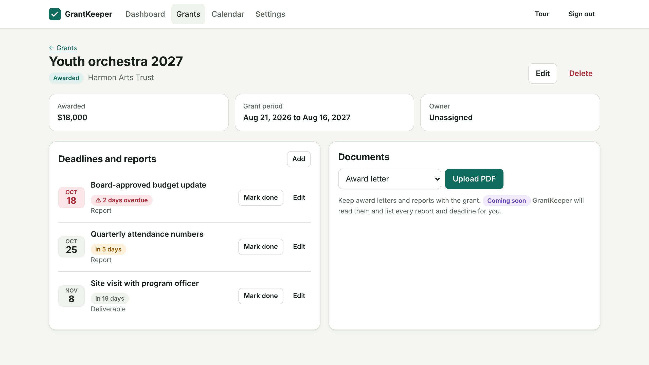Click the GrantKeeper checkmark logo icon
The height and width of the screenshot is (365, 649).
tap(55, 14)
